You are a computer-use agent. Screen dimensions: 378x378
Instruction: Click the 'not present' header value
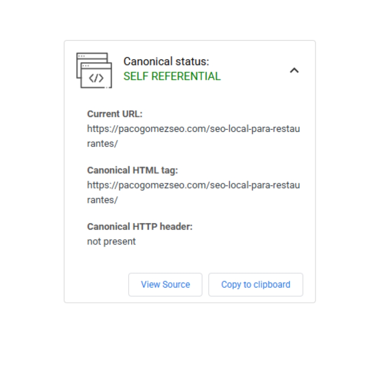(x=111, y=241)
